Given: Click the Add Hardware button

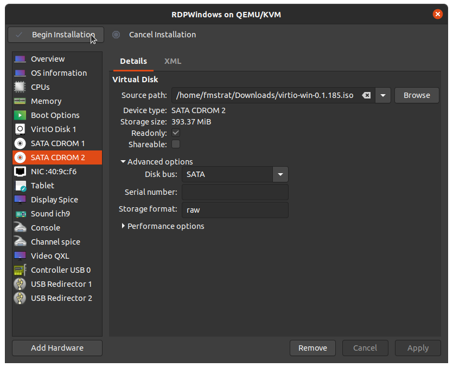Looking at the screenshot, I should pos(57,348).
